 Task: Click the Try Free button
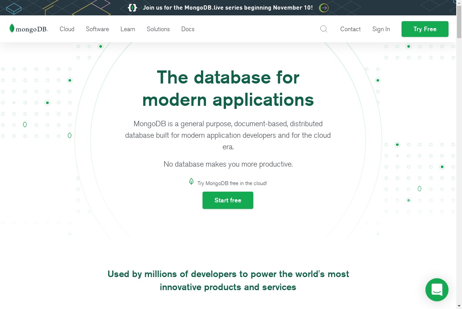[x=425, y=29]
